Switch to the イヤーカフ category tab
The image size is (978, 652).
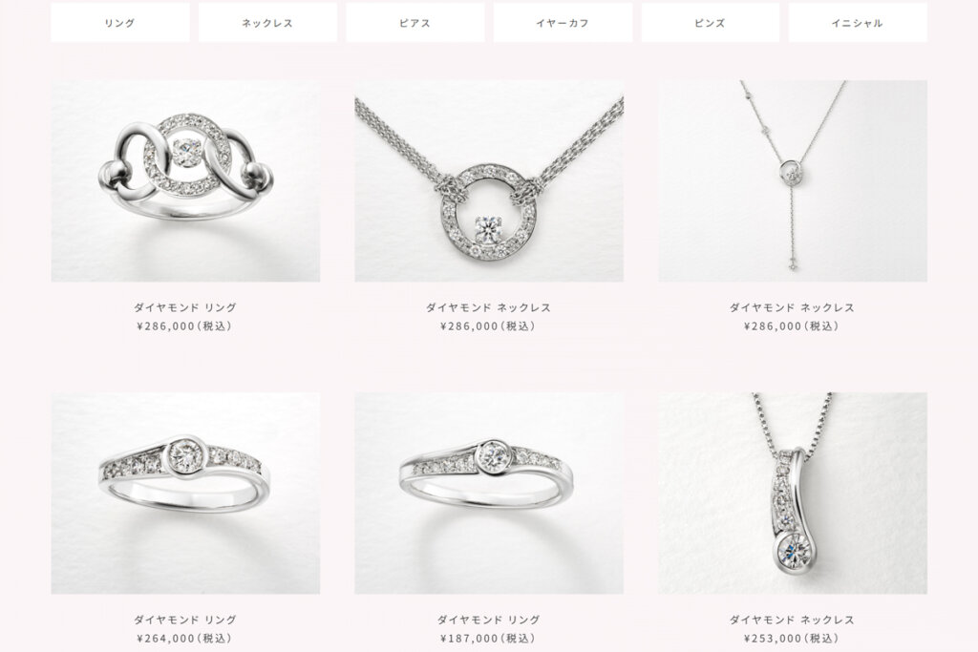[x=563, y=23]
